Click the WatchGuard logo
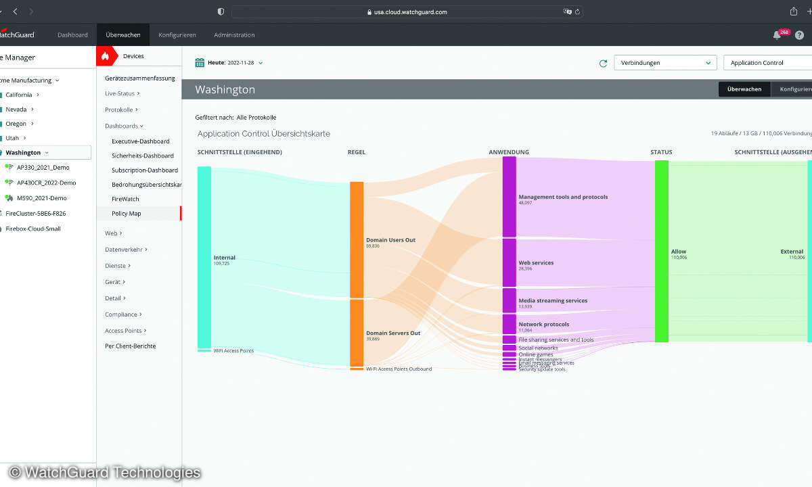812x487 pixels. coord(18,34)
